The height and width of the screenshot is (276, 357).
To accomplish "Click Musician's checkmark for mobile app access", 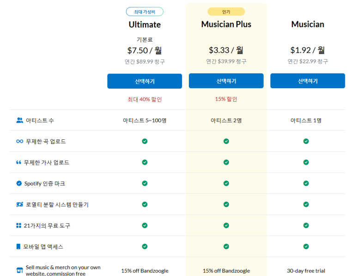I will point(306,246).
